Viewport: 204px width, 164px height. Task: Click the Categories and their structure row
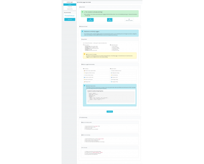[96, 73]
